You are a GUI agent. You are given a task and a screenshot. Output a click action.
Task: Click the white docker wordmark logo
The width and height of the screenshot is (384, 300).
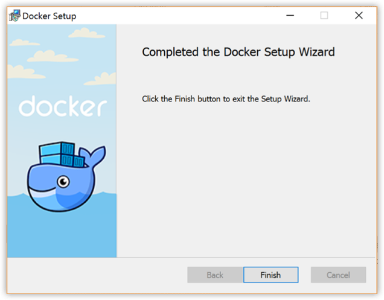(62, 106)
